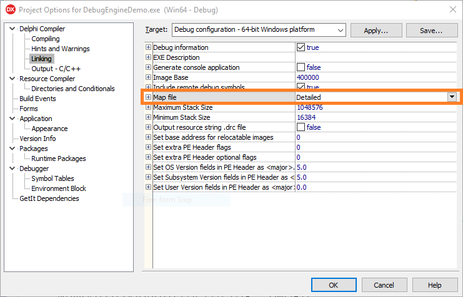Viewport: 463px width, 297px height.
Task: Close the Project Options dialog
Action: point(453,9)
